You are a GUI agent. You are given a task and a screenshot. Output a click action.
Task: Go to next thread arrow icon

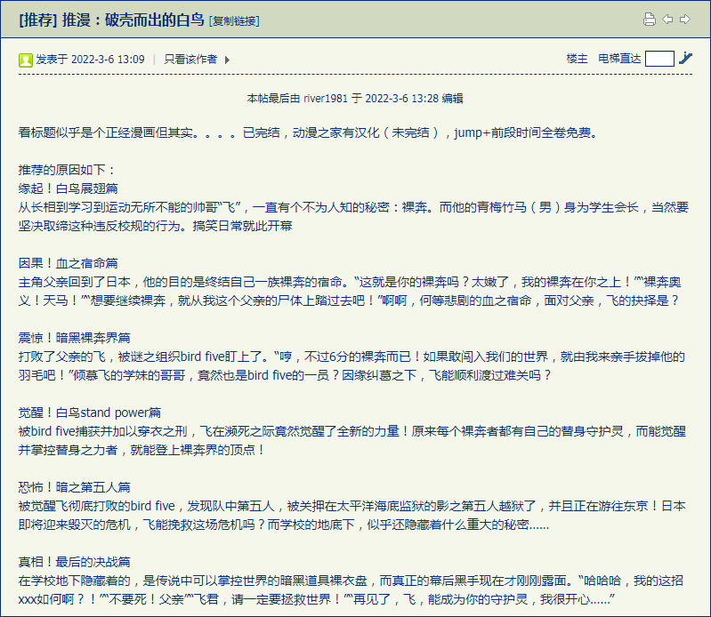click(685, 19)
